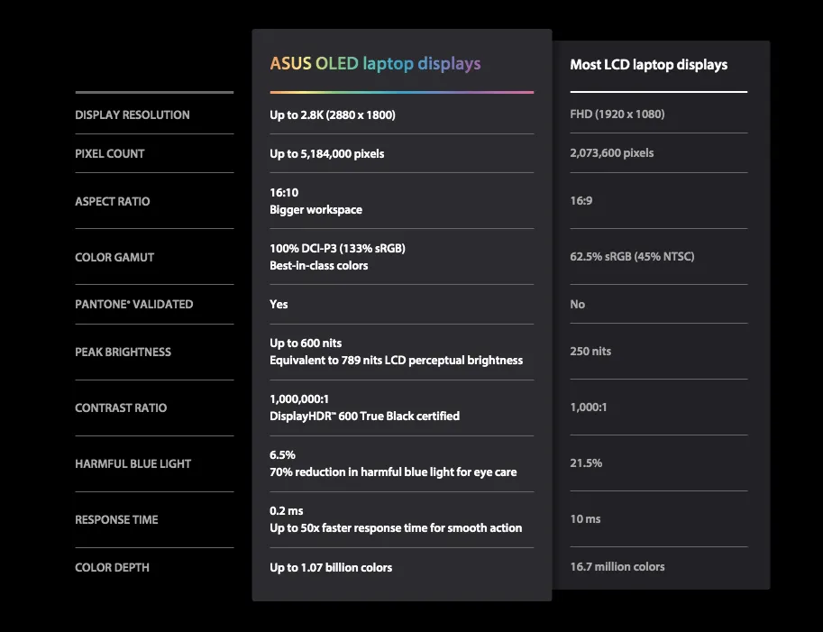The image size is (823, 632).
Task: Click 'Best-in-class colors' text
Action: 318,266
